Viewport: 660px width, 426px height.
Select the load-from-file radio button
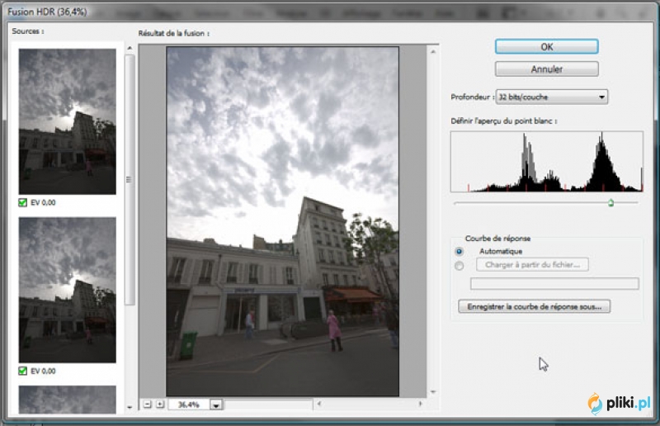click(x=460, y=266)
